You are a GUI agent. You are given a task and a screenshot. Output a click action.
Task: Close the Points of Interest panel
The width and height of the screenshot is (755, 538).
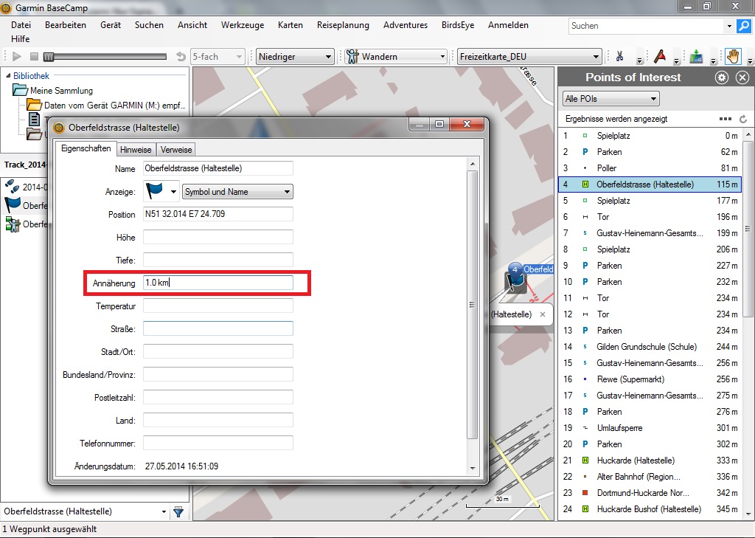(x=742, y=77)
